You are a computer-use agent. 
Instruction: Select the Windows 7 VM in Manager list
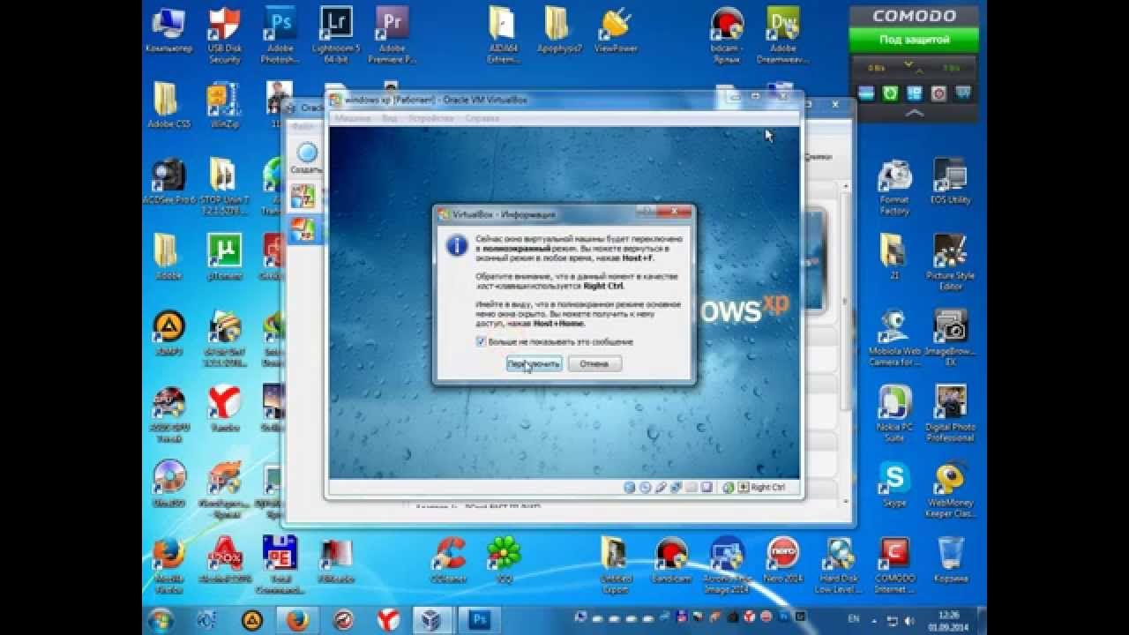(303, 196)
